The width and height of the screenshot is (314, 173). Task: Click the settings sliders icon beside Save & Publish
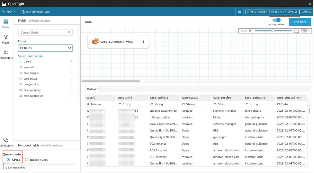pos(239,12)
